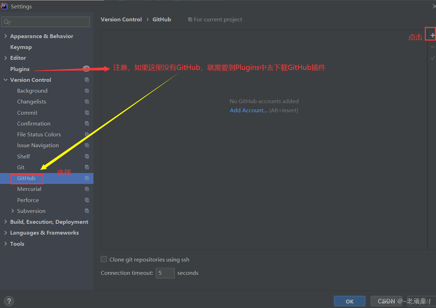Expand the Editor settings section
Viewport: 436px width, 308px height.
click(6, 58)
